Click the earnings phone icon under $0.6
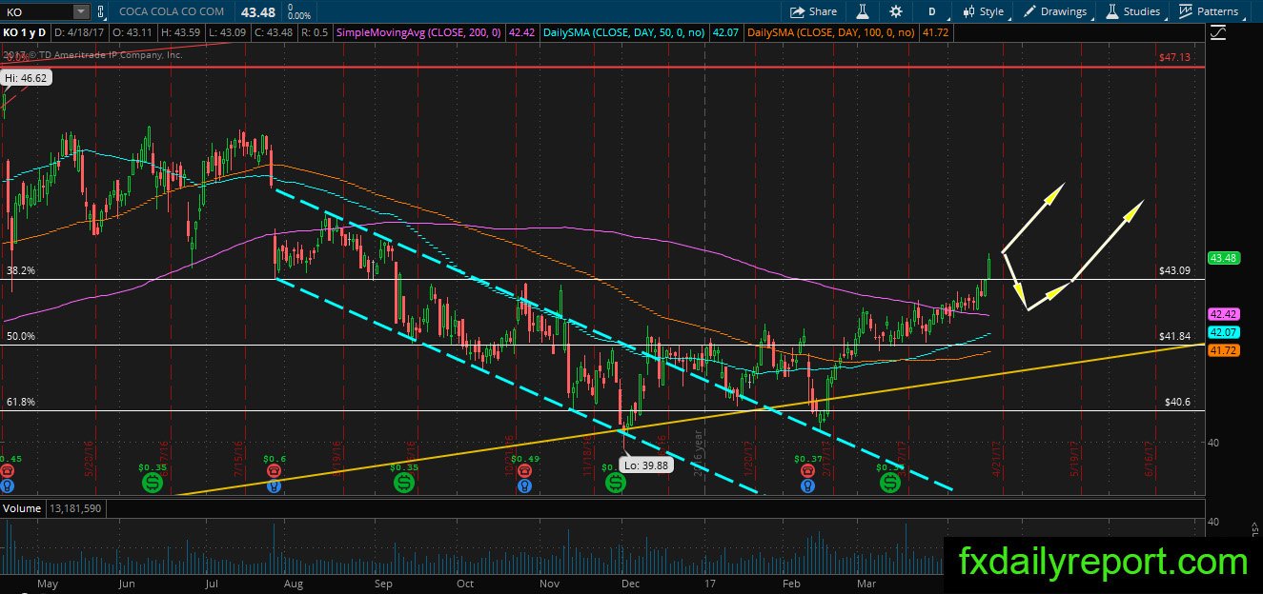Viewport: 1263px width, 594px height. click(x=275, y=471)
